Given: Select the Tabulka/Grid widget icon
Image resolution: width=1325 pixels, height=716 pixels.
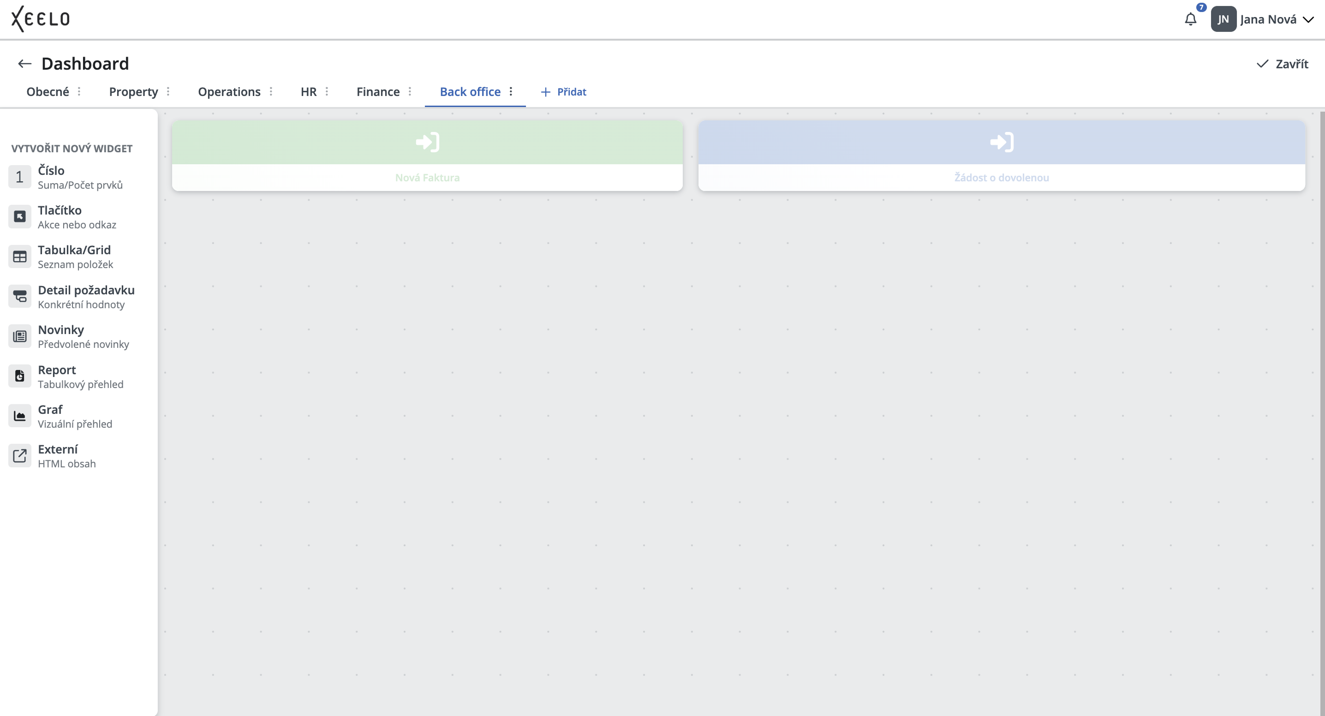Looking at the screenshot, I should 19,257.
